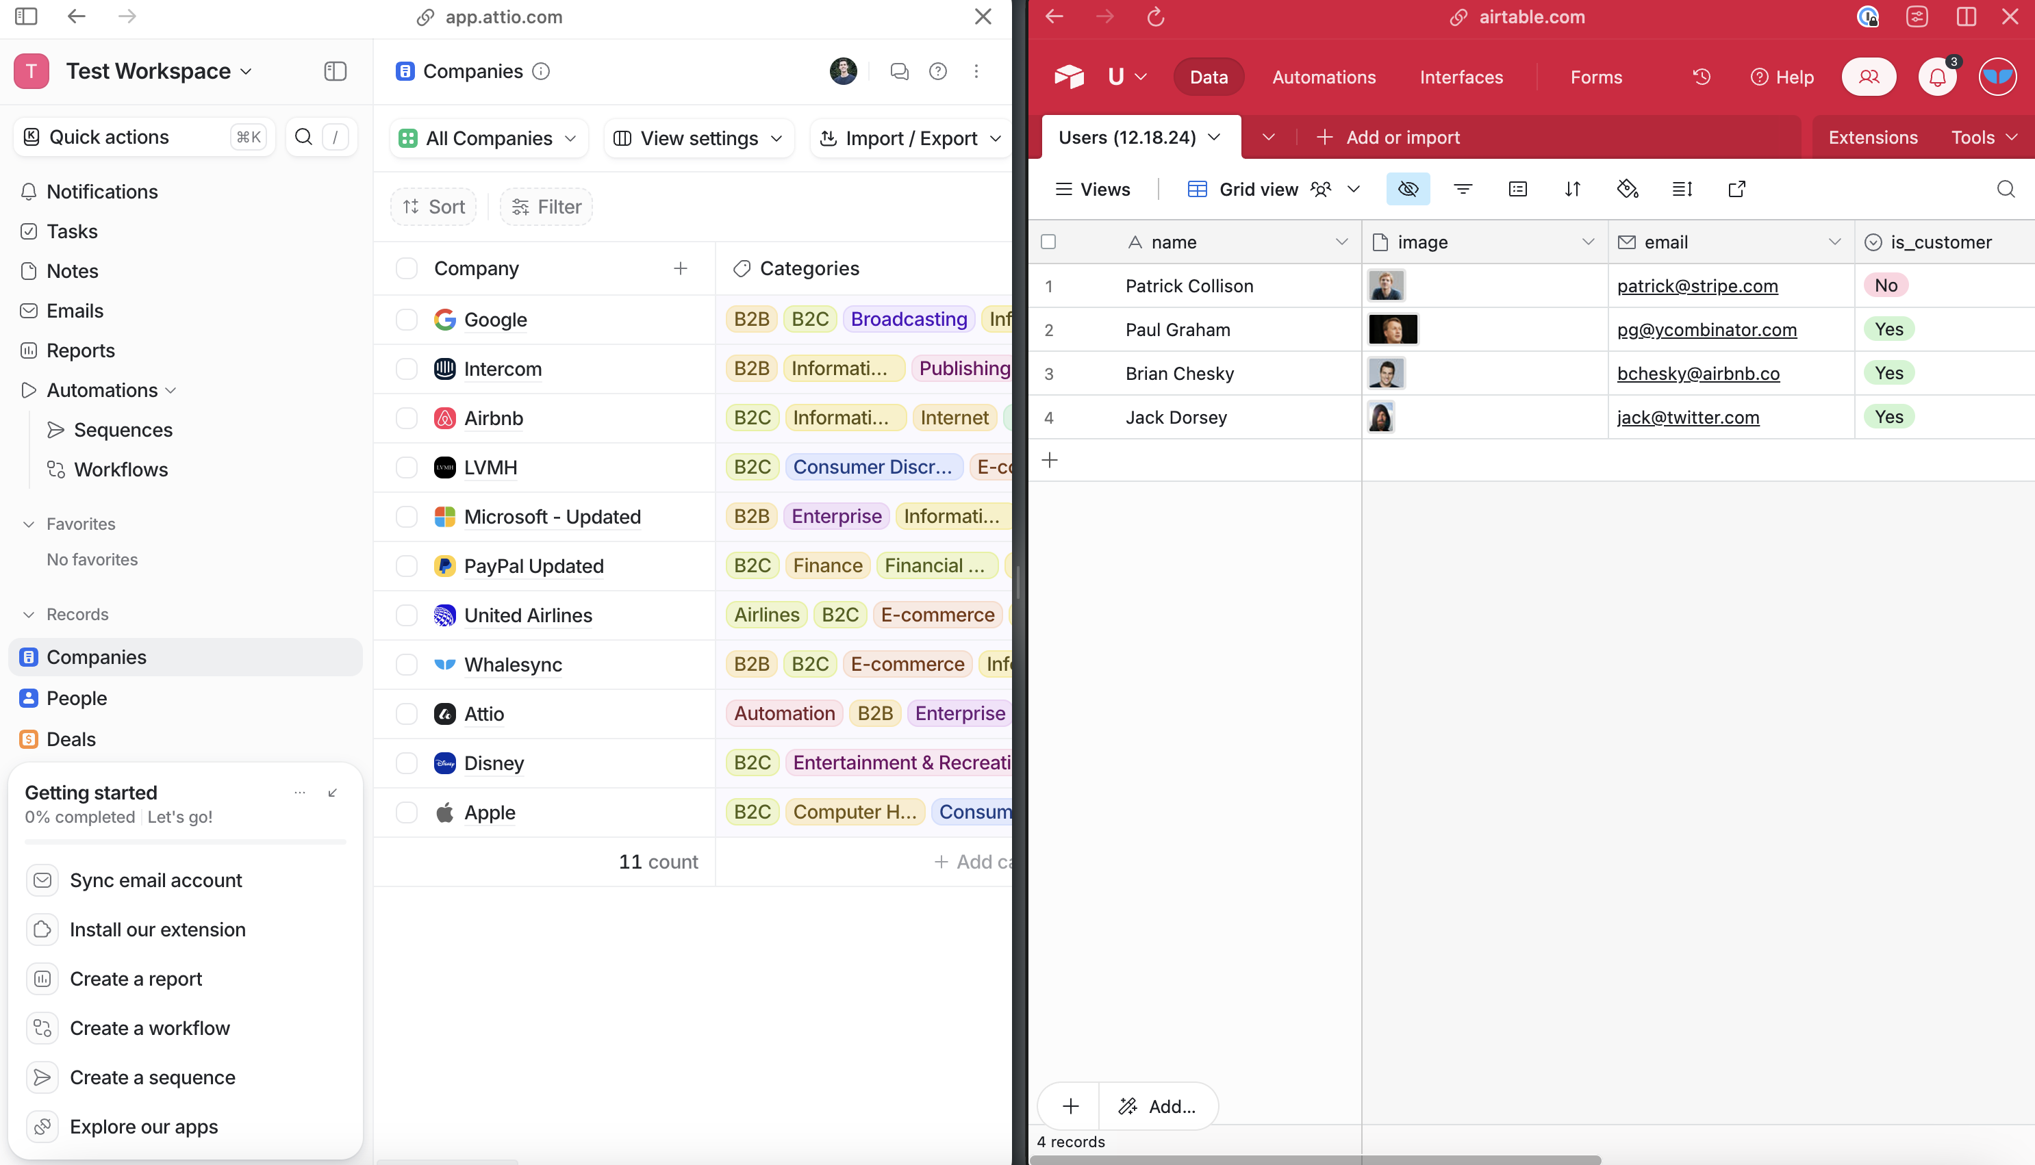Open Paul Graham's image thumbnail
Viewport: 2035px width, 1165px height.
(x=1393, y=329)
